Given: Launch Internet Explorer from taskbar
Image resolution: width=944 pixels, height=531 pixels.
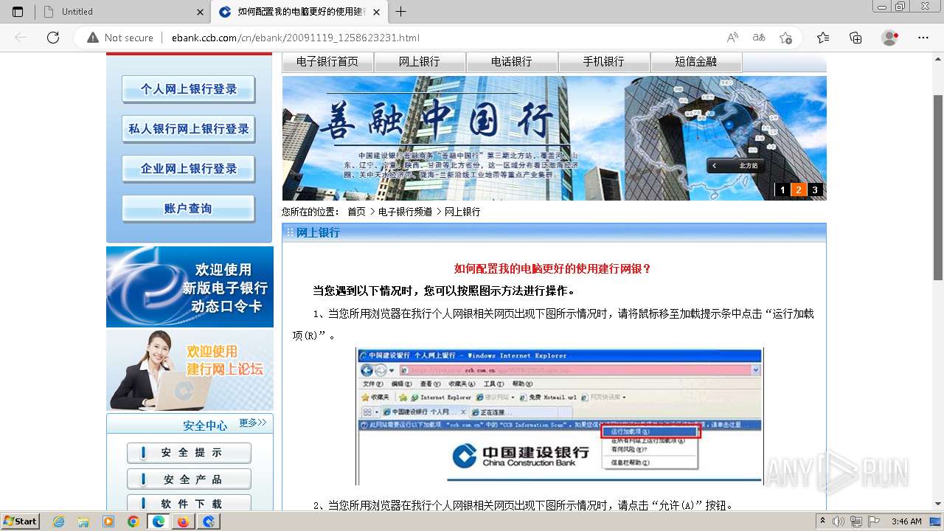Looking at the screenshot, I should [59, 521].
